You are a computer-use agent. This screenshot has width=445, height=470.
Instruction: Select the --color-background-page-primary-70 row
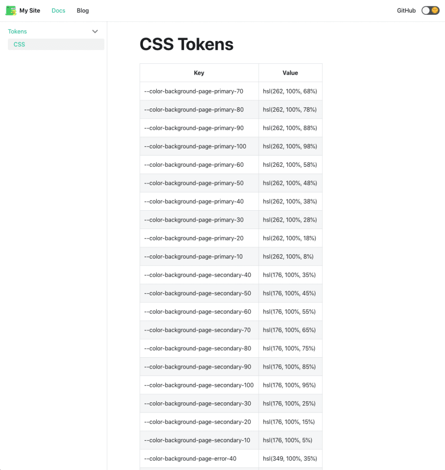(199, 91)
